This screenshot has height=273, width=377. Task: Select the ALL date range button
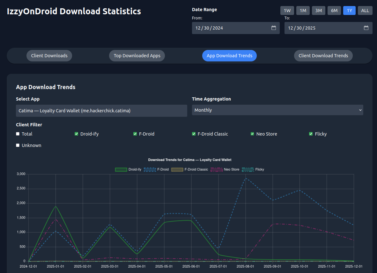pos(365,10)
